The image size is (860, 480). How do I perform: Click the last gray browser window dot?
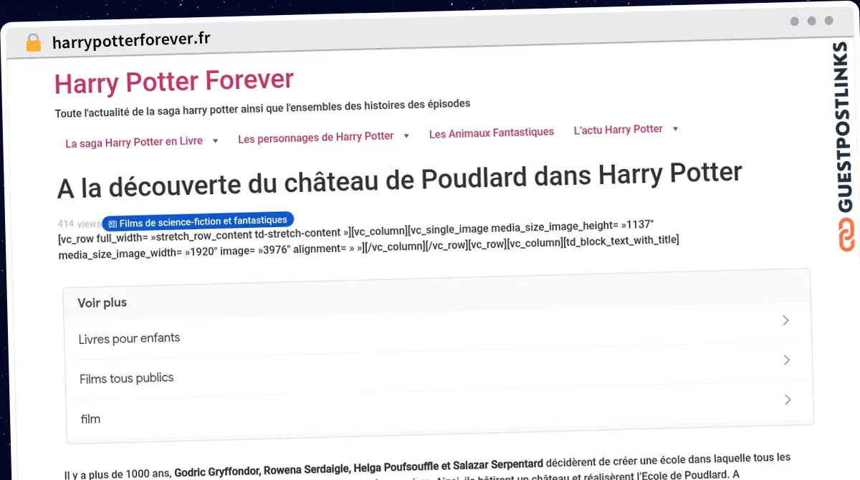(x=829, y=21)
